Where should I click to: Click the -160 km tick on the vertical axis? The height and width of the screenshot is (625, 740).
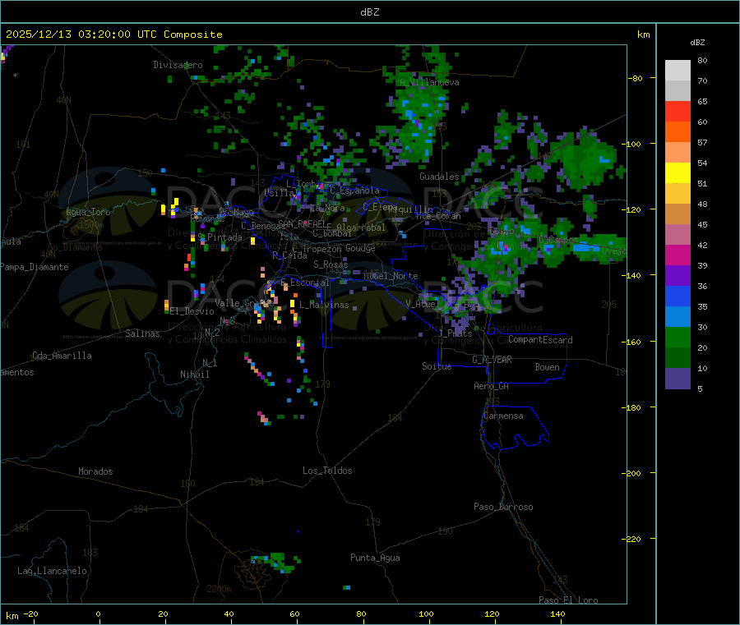click(633, 342)
